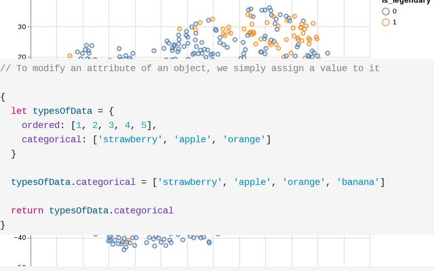This screenshot has height=271, width=434.
Task: Click the blue legend circle for 0
Action: pos(386,12)
